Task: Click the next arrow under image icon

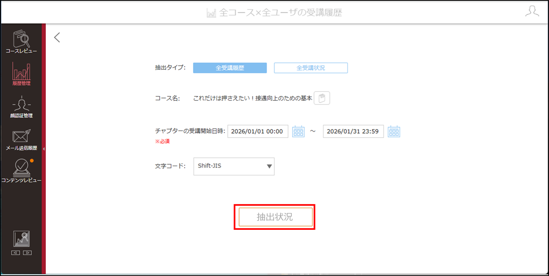Action: pyautogui.click(x=27, y=253)
